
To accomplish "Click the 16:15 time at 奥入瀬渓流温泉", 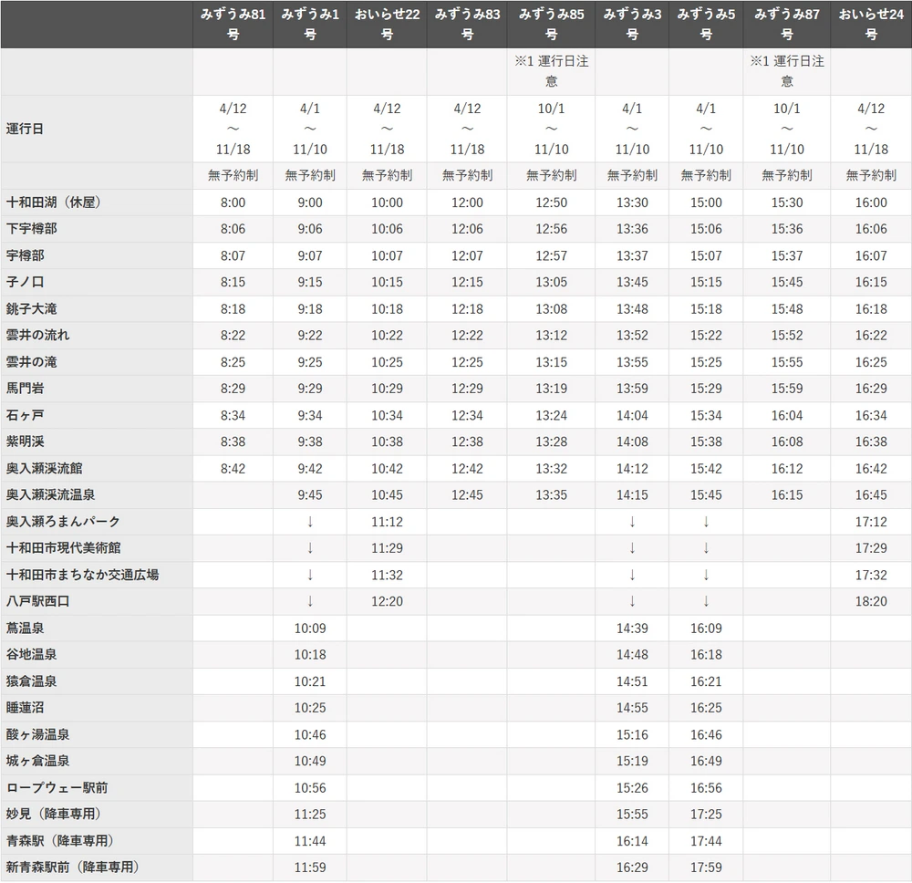I will click(787, 494).
